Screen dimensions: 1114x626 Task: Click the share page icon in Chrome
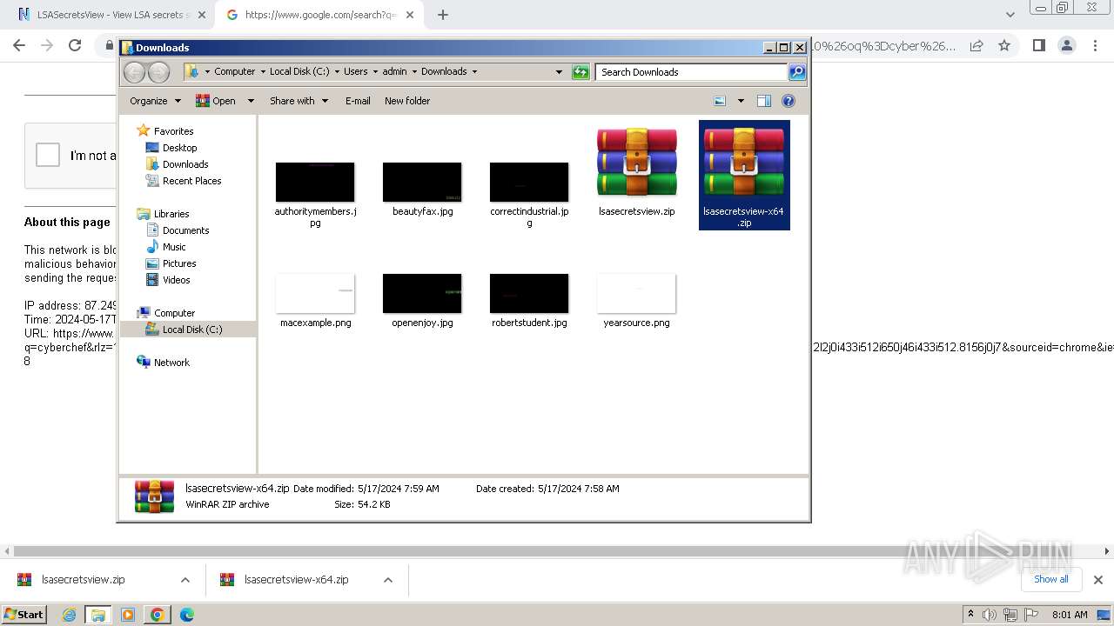[x=976, y=45]
